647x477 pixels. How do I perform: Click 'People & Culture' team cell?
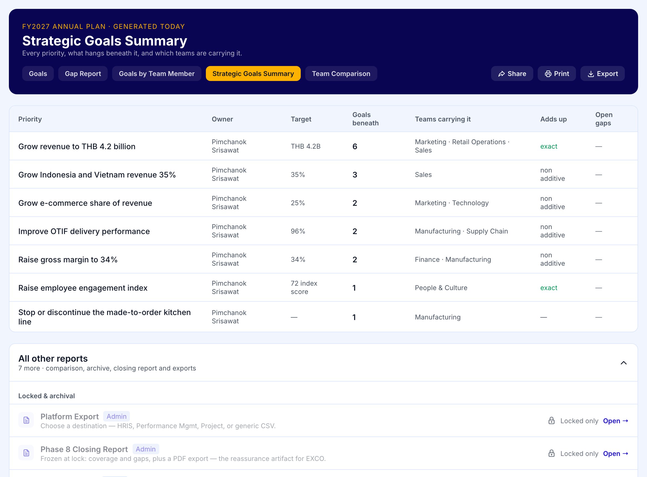(441, 288)
